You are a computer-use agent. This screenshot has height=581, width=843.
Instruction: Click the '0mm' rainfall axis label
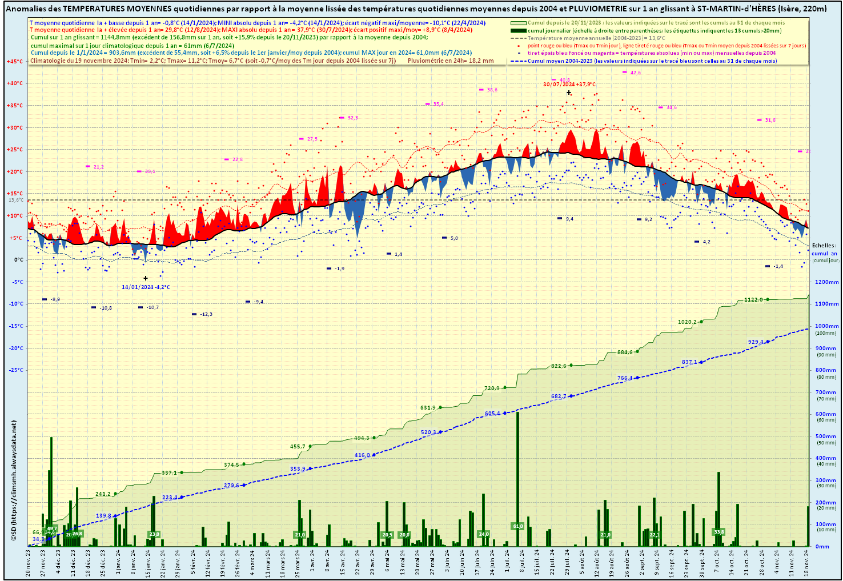[x=822, y=546]
